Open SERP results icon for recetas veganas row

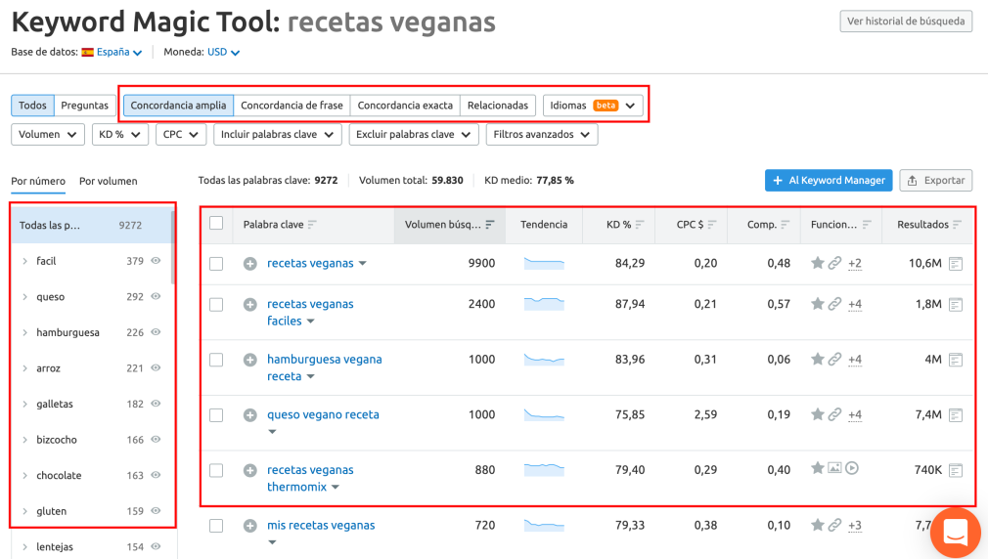(956, 264)
